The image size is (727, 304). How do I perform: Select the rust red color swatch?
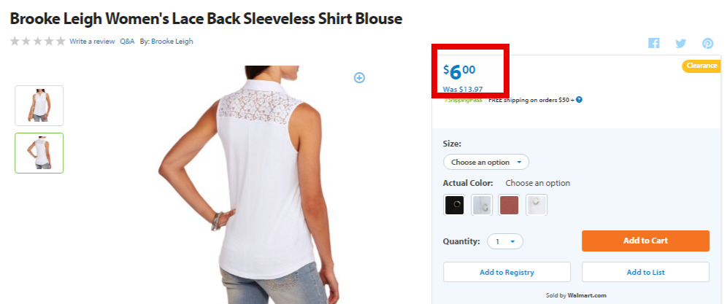click(x=509, y=205)
